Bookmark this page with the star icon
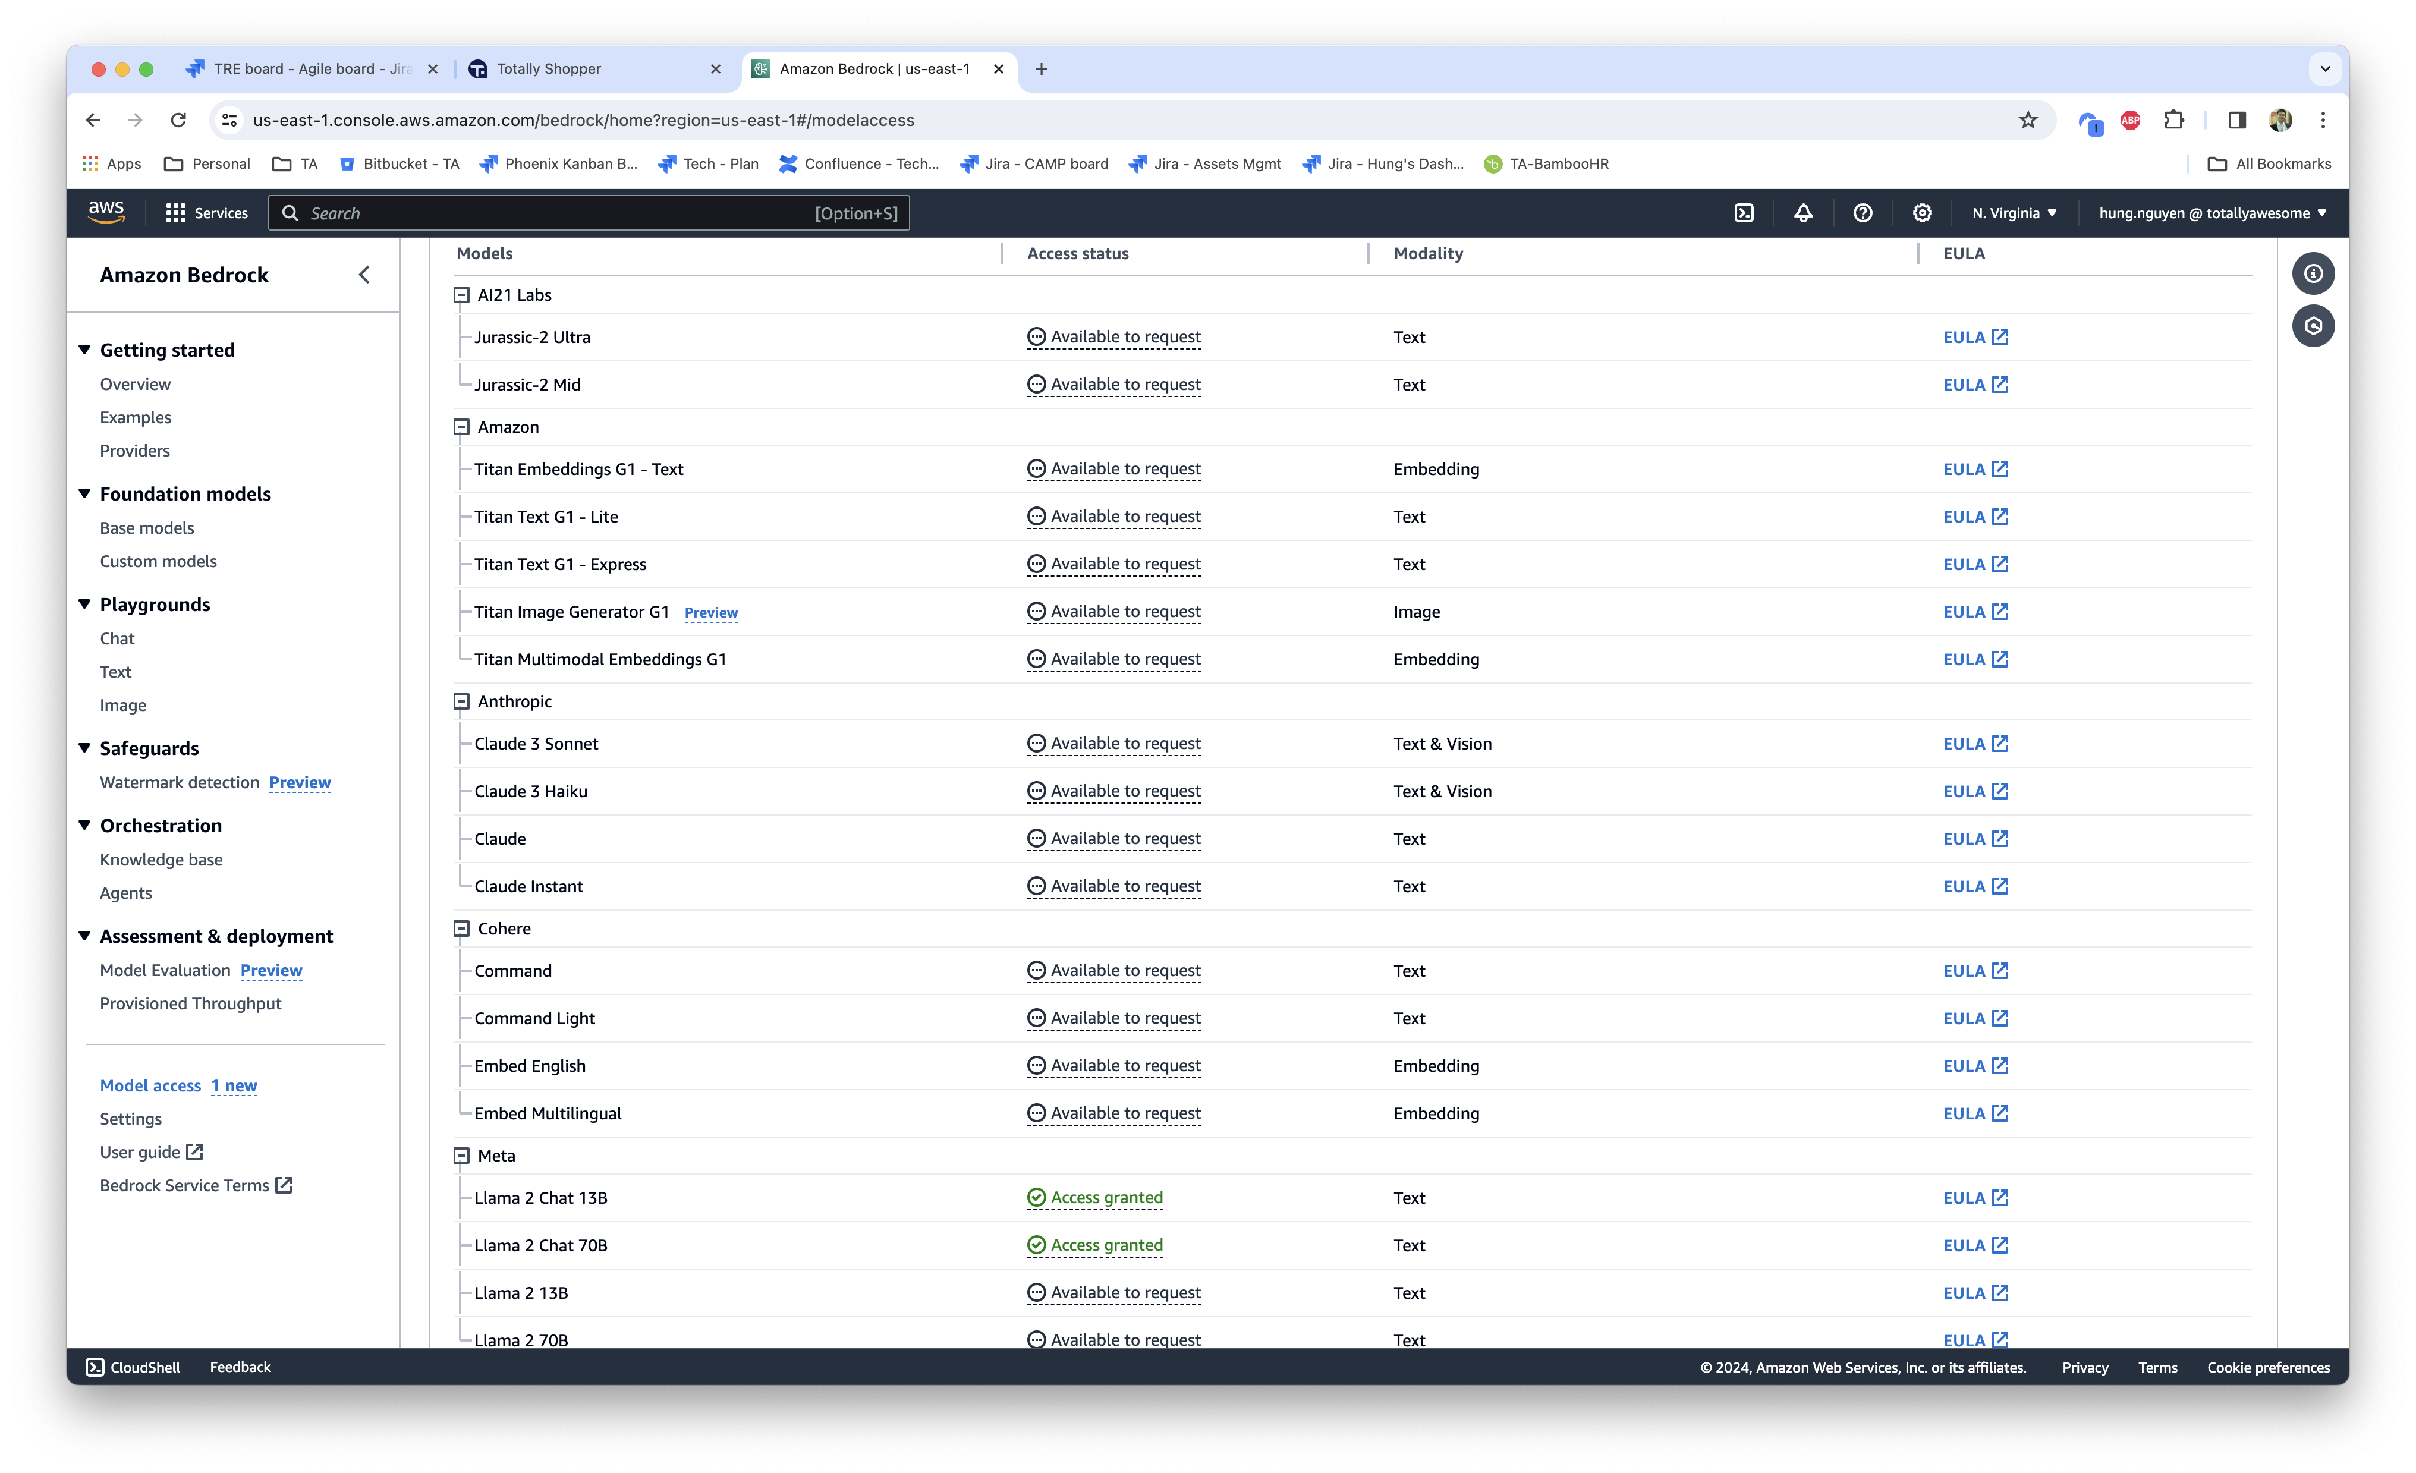The height and width of the screenshot is (1473, 2416). [2028, 119]
